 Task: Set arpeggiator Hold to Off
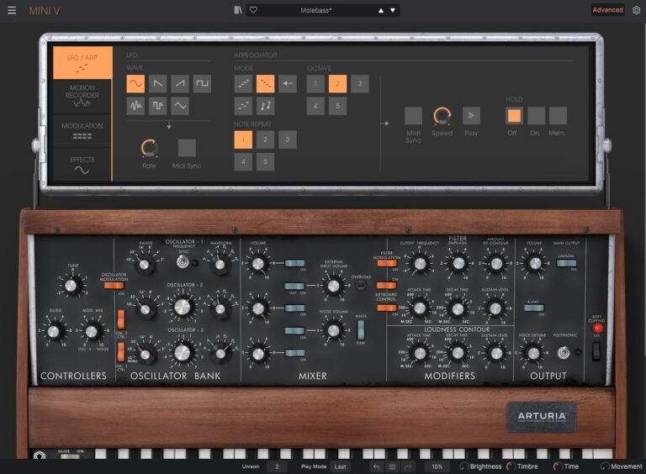pyautogui.click(x=514, y=116)
